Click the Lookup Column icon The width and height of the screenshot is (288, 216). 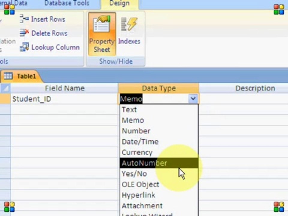tap(24, 47)
